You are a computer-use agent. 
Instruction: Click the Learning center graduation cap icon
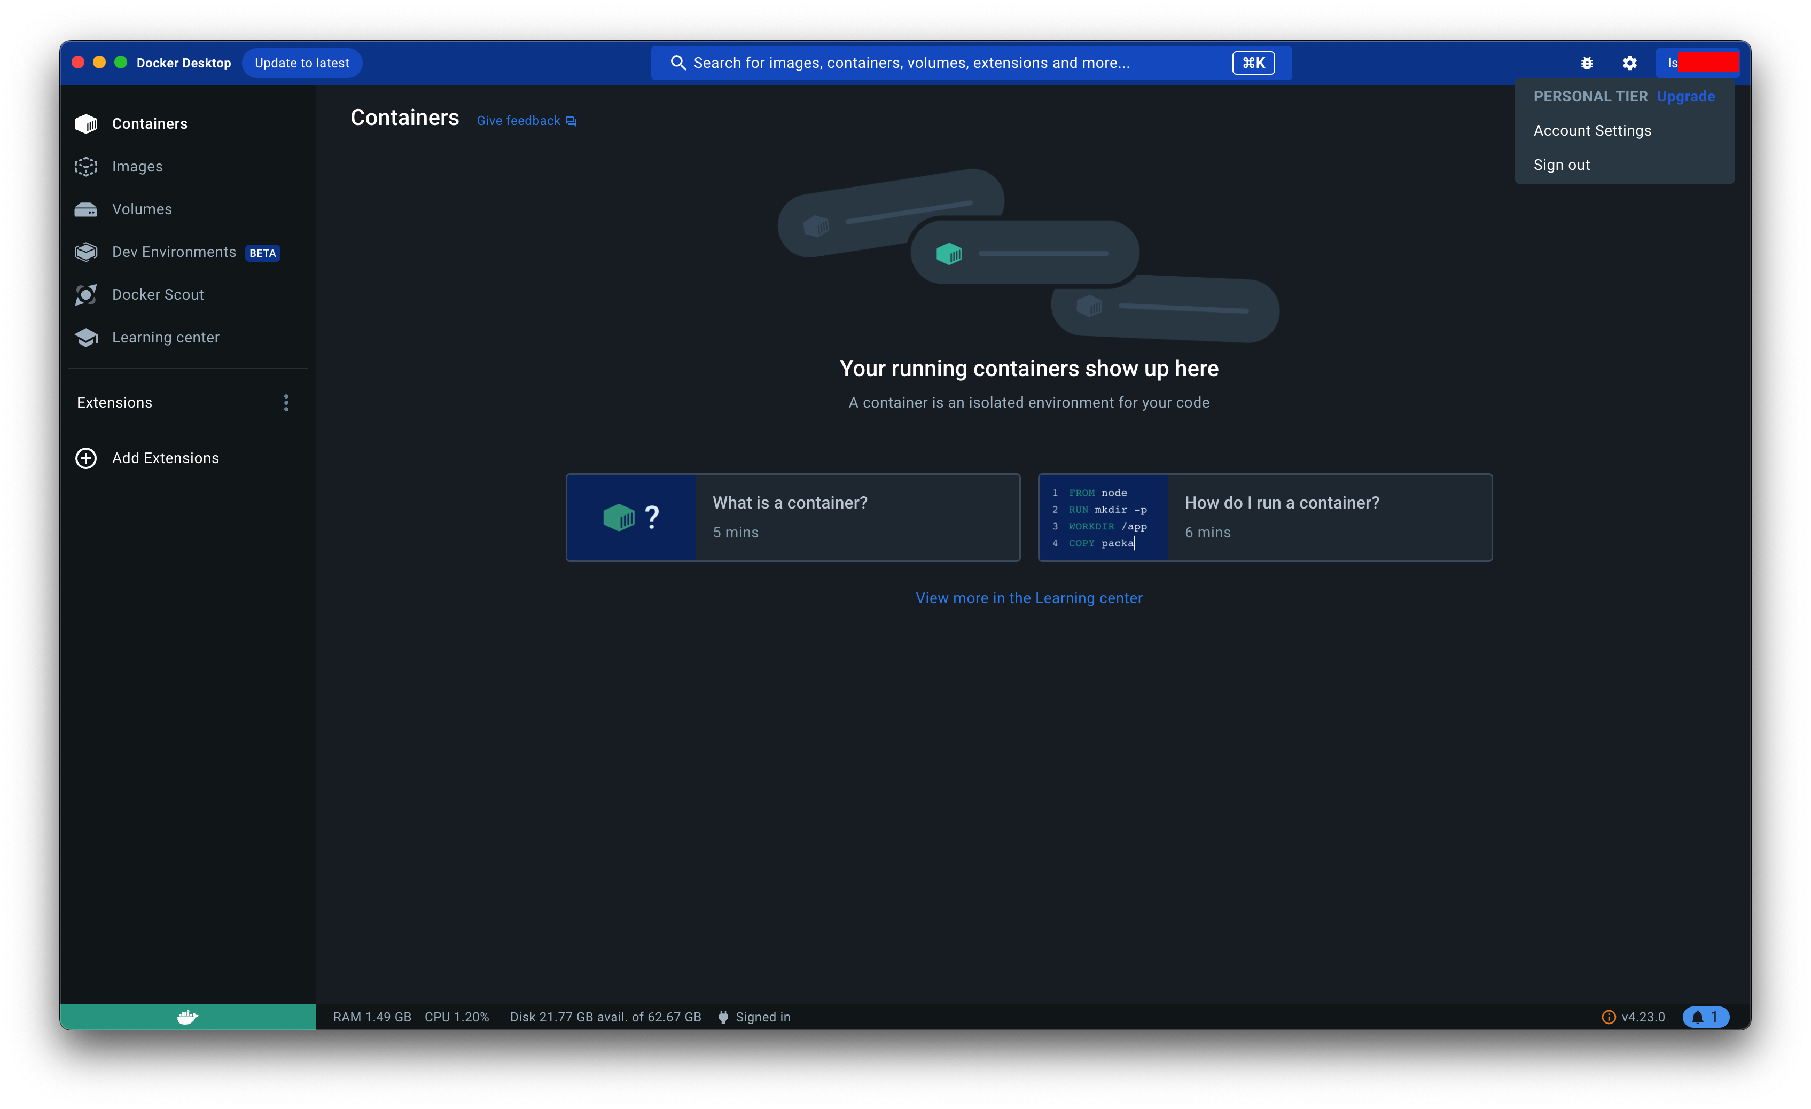[86, 337]
